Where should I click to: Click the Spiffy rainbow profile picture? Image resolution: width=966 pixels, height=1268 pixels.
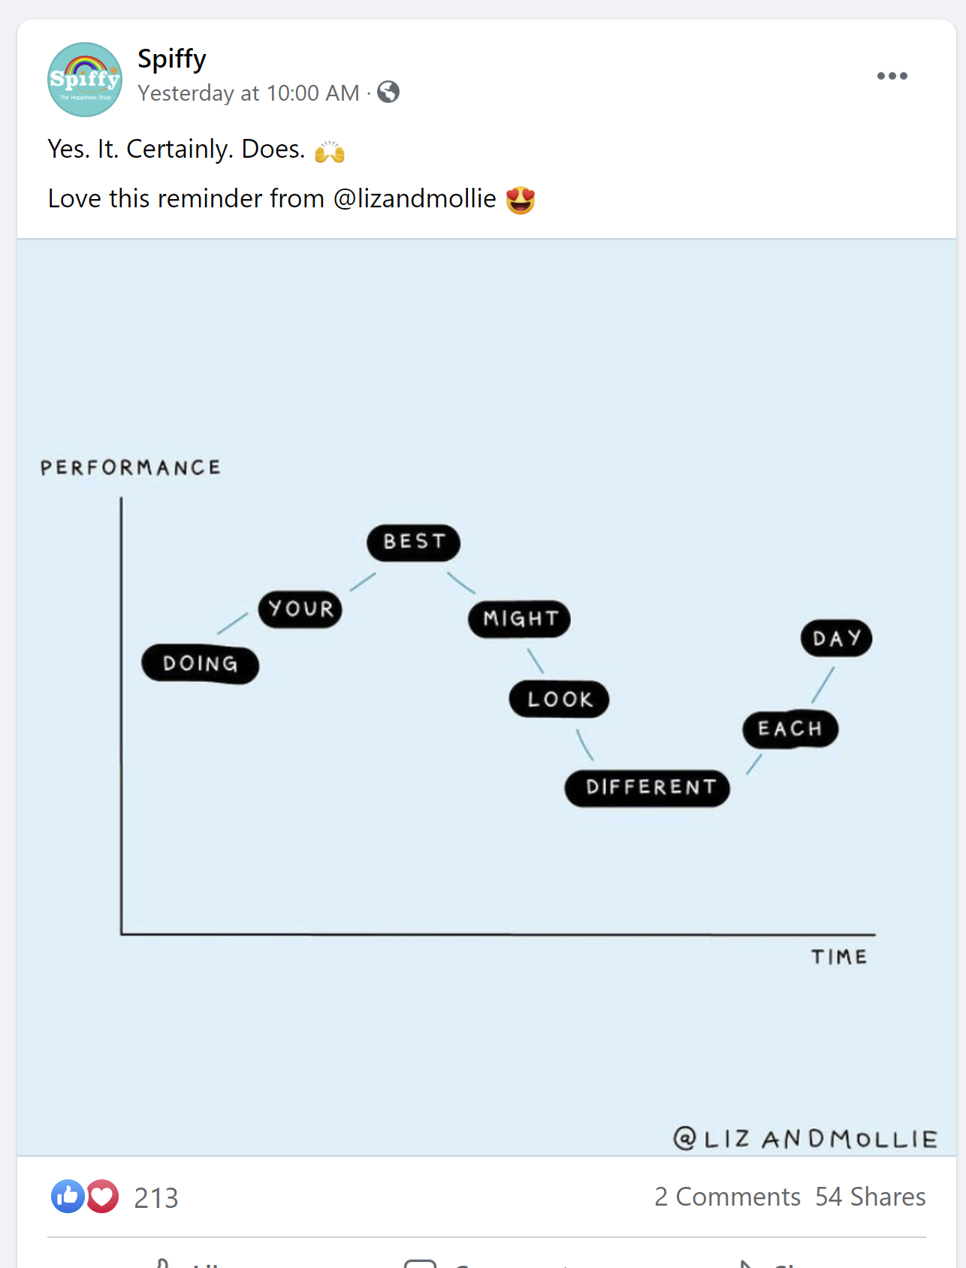click(x=85, y=80)
